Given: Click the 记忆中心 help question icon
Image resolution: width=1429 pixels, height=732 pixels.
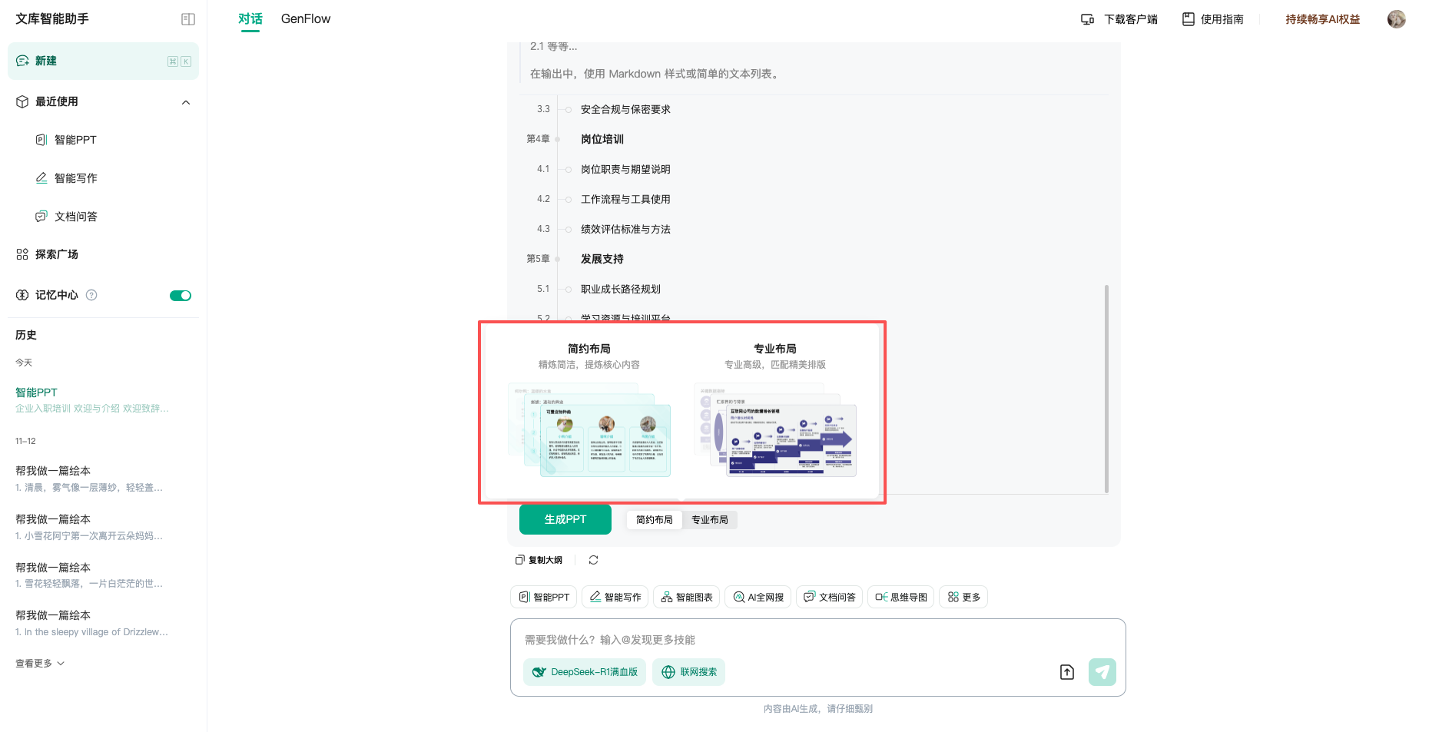Looking at the screenshot, I should click(x=91, y=295).
